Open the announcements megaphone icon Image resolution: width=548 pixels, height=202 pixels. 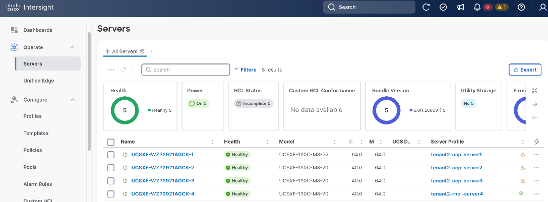tap(460, 7)
